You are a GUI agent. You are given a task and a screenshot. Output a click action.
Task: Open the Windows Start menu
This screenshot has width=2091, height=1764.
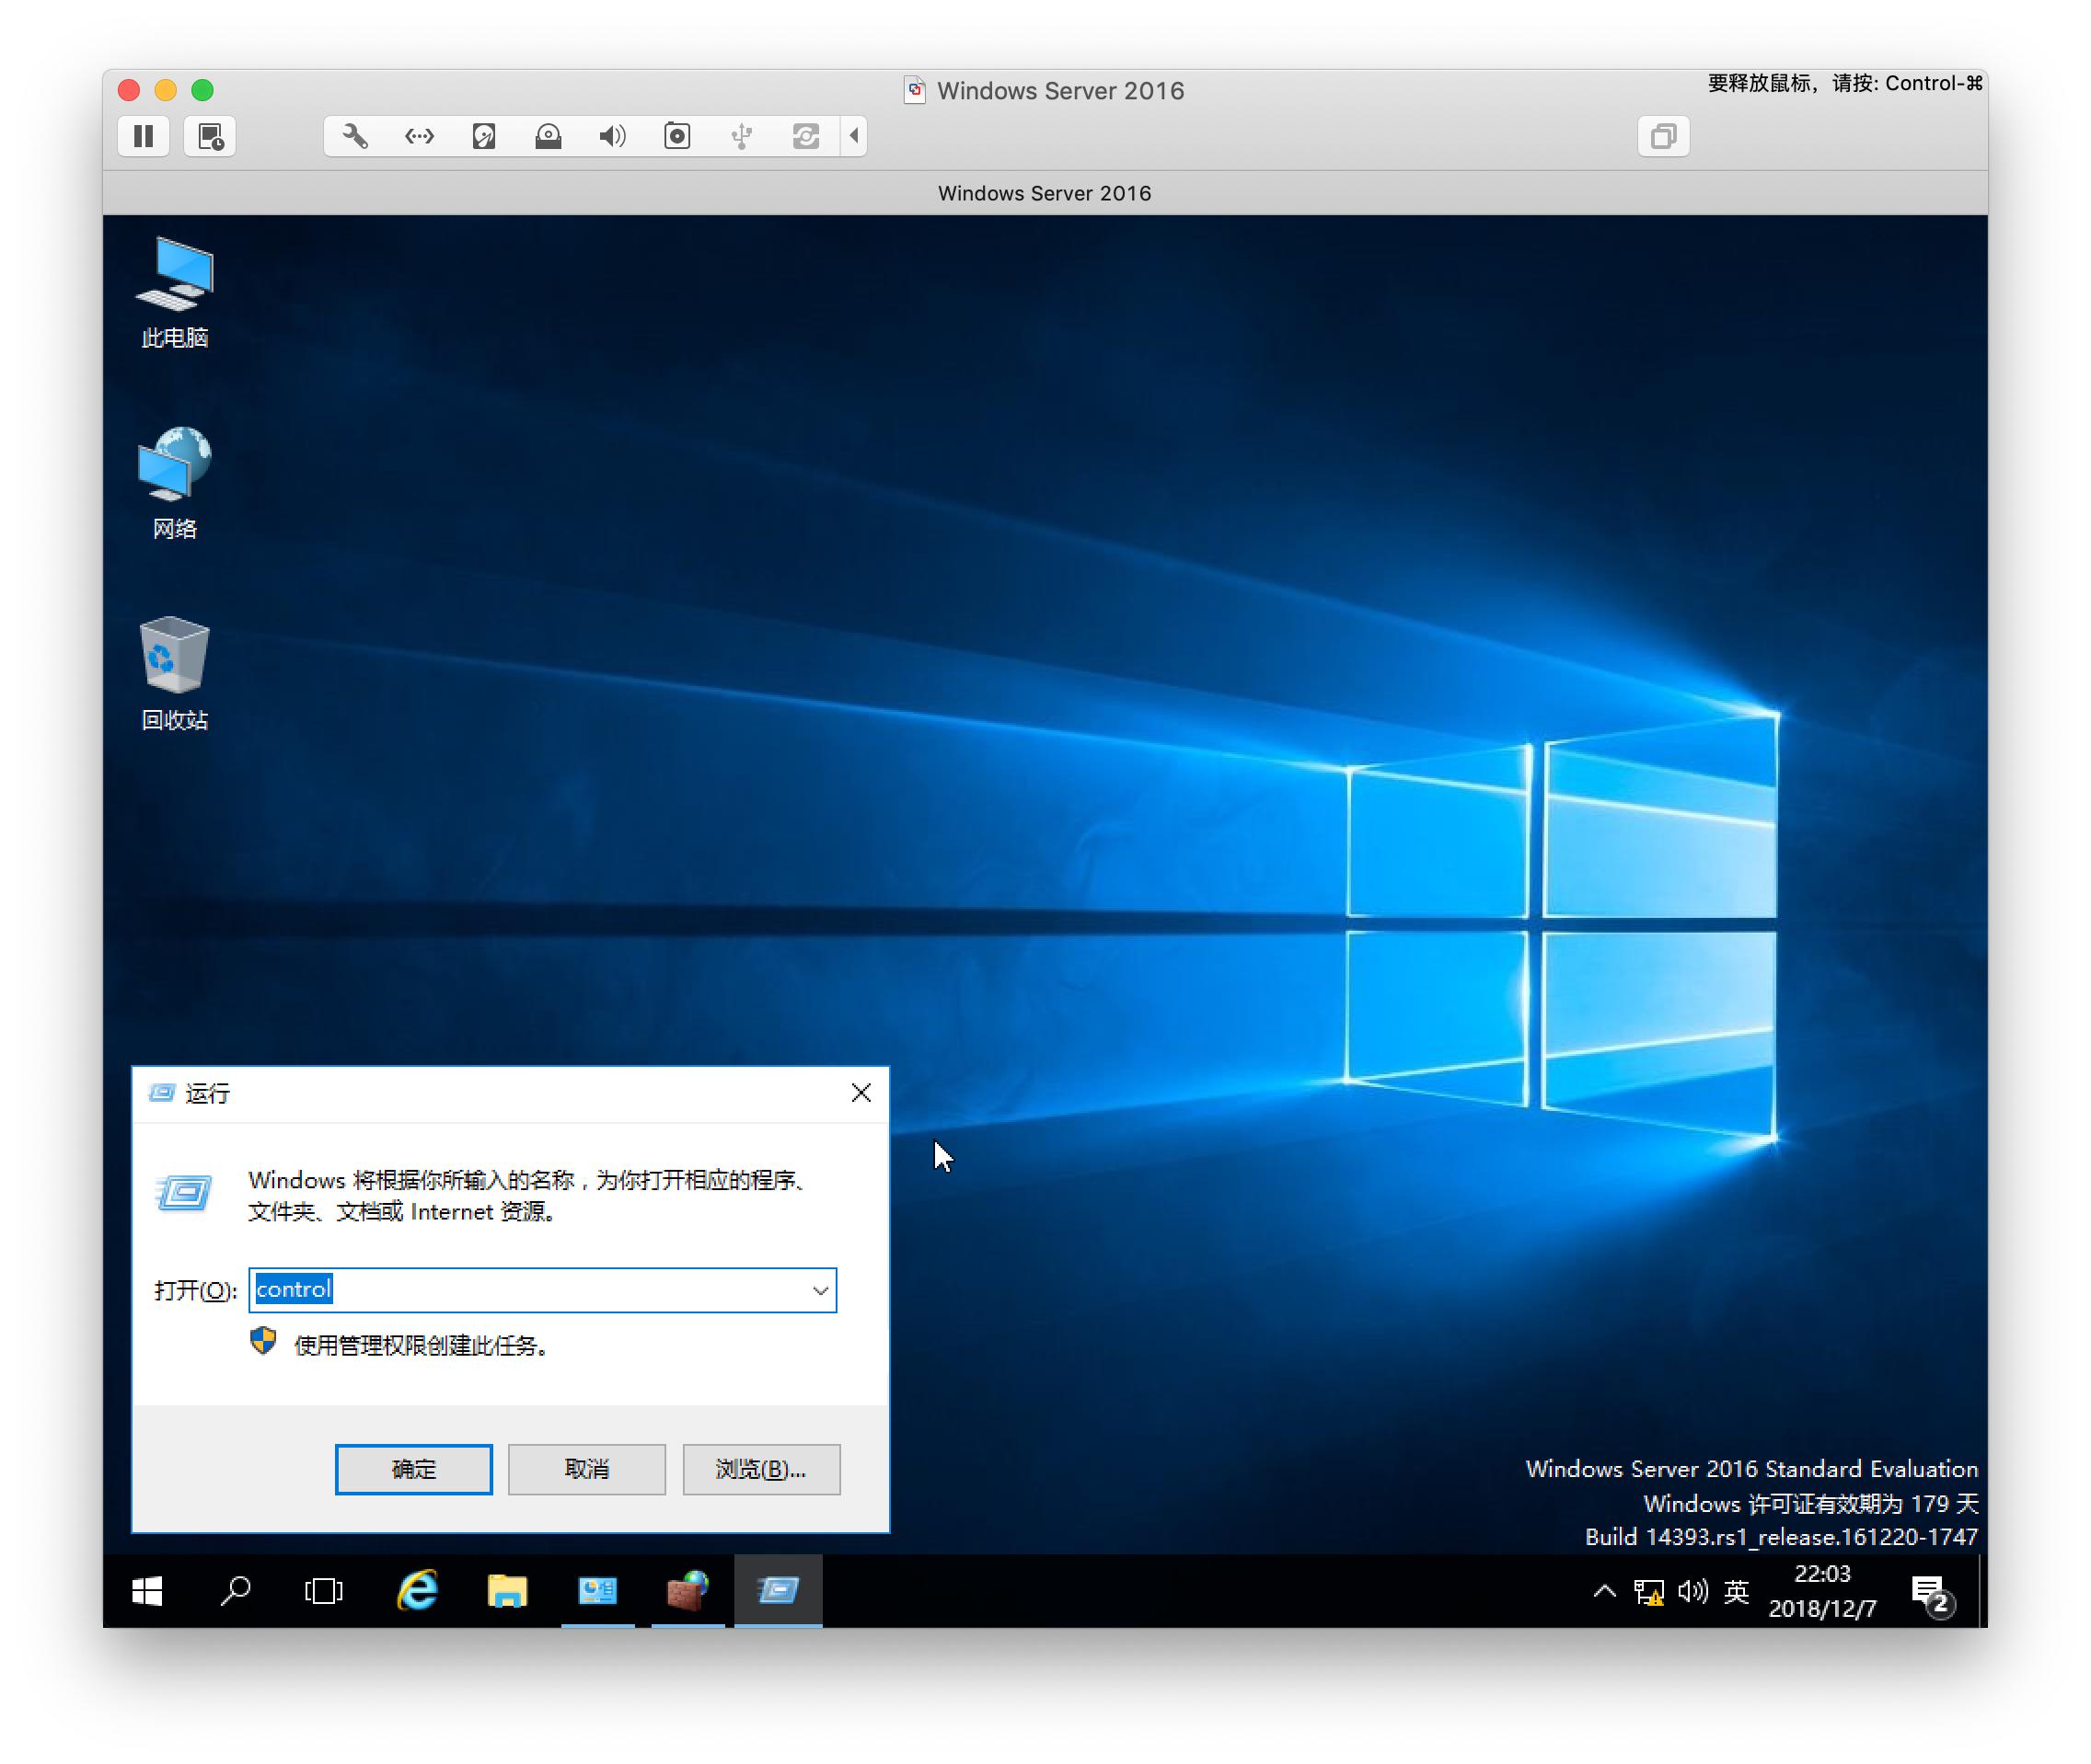point(147,1591)
